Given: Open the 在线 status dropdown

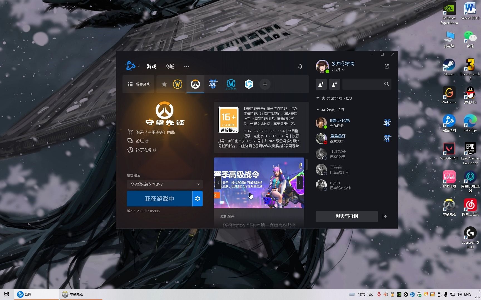Looking at the screenshot, I should coord(338,70).
